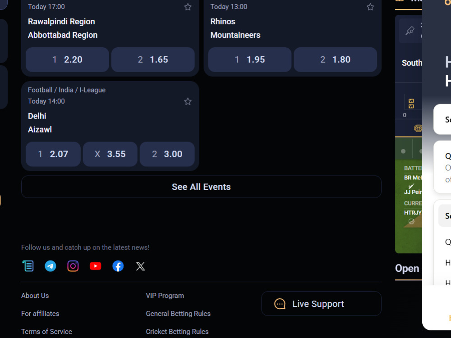
Task: Click the Abbottabad Region team name
Action: tap(63, 35)
